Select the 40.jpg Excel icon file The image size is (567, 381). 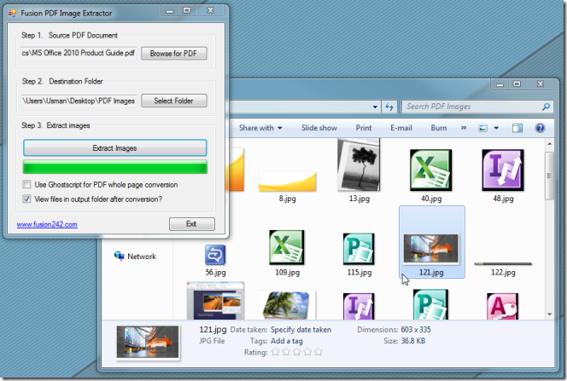[x=431, y=176]
